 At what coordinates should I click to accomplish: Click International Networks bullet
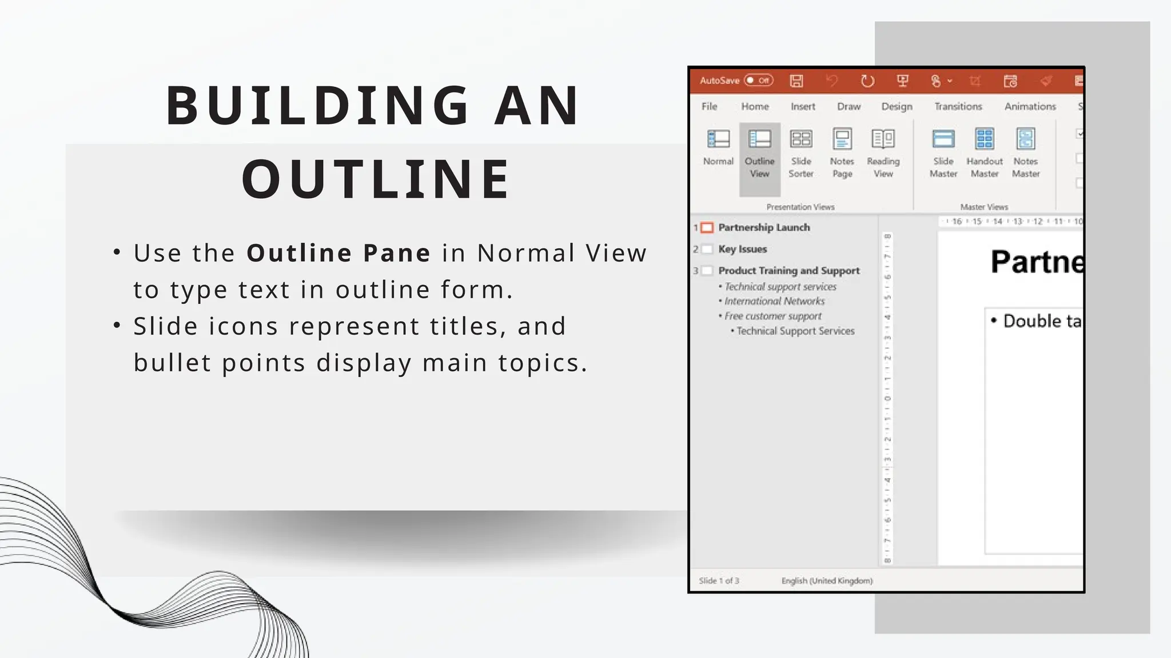tap(775, 301)
